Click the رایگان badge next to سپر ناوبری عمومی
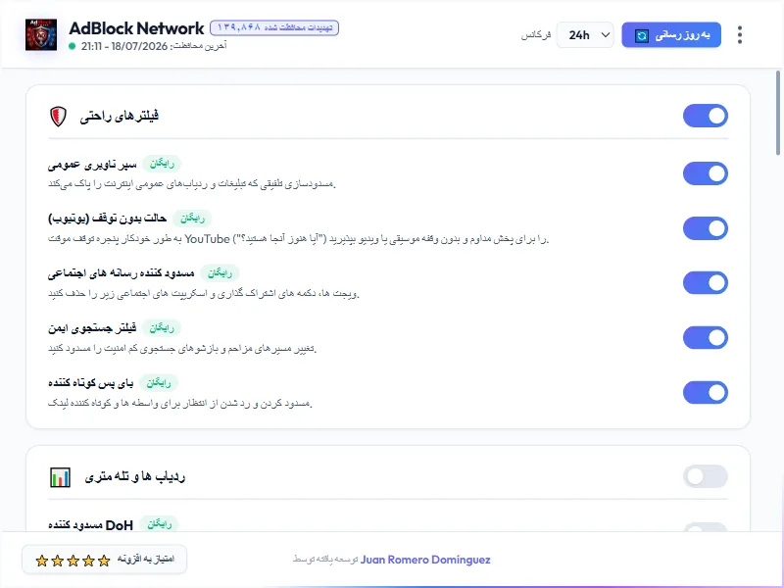The height and width of the screenshot is (588, 784). (162, 164)
